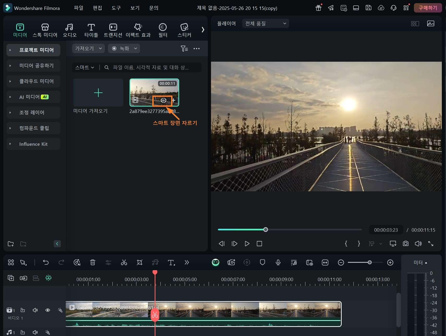Click the snapshot camera icon in player
The image size is (446, 336).
[x=406, y=244]
